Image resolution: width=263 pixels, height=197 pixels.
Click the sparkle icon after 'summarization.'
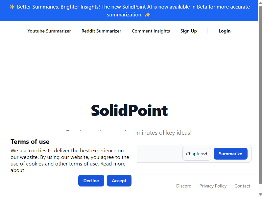147,15
